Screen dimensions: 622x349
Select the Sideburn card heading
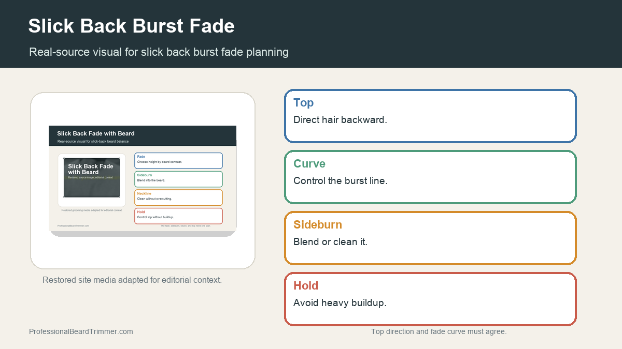click(x=318, y=224)
